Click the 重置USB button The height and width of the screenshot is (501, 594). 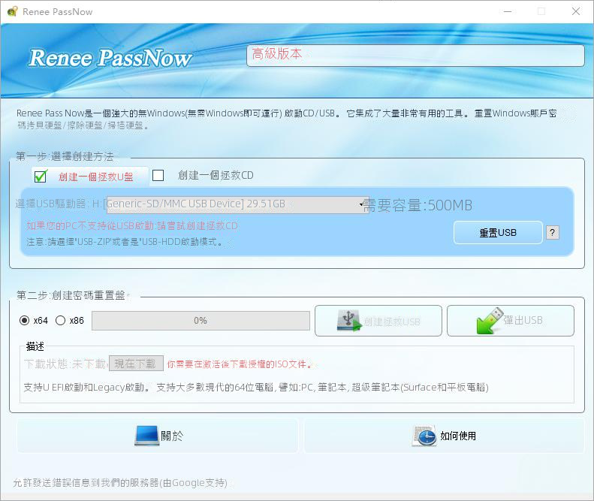click(x=498, y=233)
